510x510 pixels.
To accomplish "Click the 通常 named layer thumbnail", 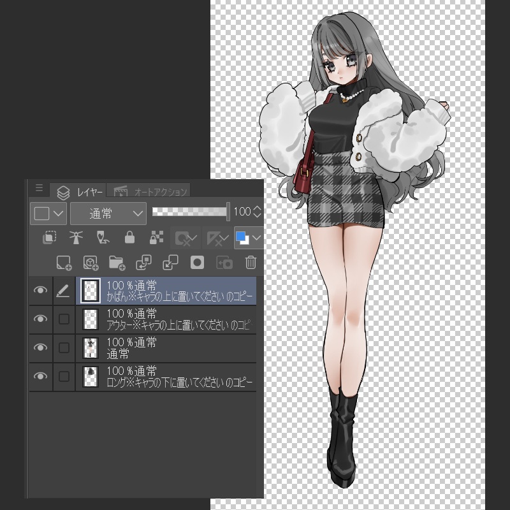I will click(91, 347).
